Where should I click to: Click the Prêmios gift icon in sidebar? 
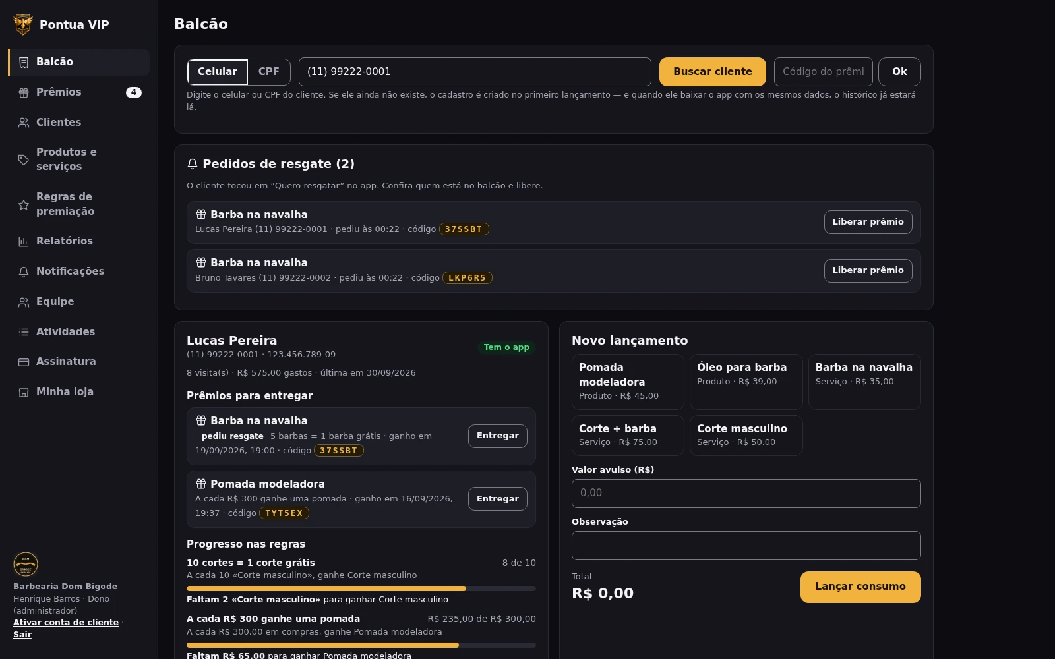tap(24, 92)
